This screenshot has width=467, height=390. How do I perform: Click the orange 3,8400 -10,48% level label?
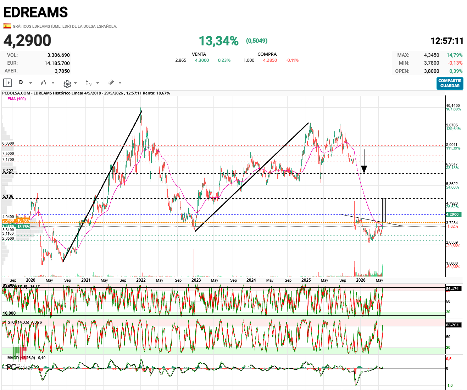tap(16, 220)
